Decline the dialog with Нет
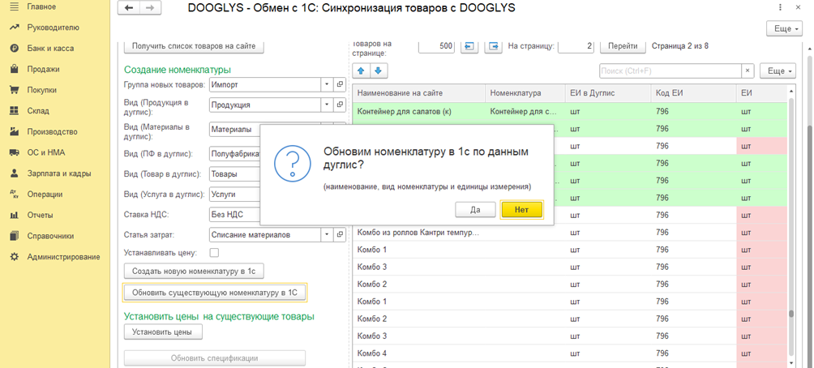The image size is (814, 368). click(x=522, y=210)
